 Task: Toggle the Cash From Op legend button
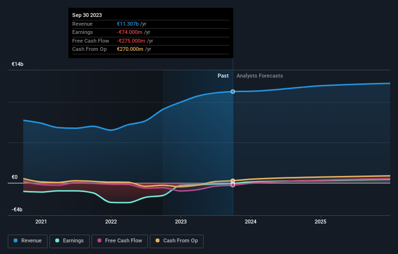[176, 241]
